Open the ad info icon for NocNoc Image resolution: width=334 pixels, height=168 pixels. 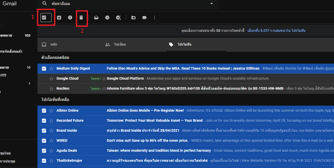(104, 88)
